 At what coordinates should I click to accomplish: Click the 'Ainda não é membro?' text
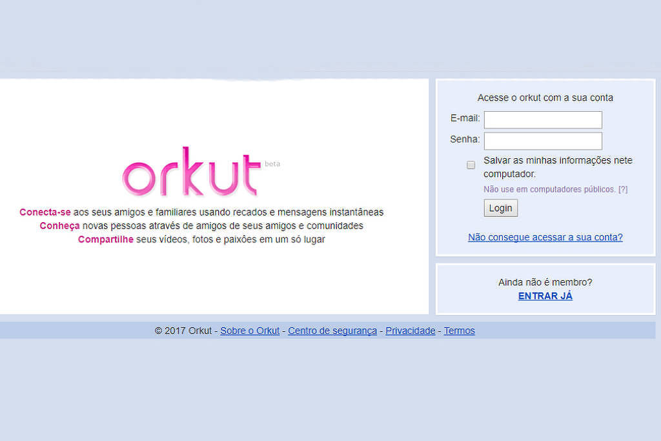click(545, 282)
